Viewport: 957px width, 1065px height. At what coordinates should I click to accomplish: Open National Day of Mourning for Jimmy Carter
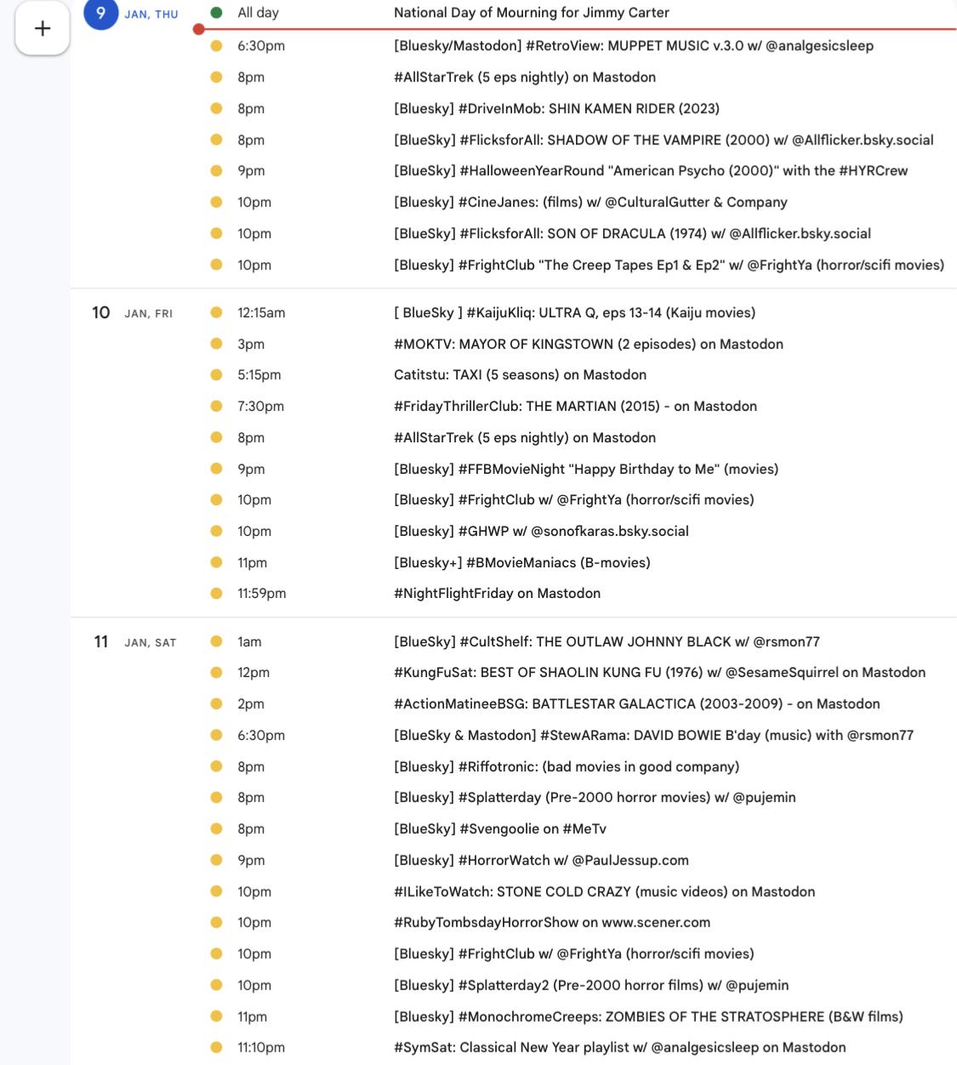click(x=532, y=13)
